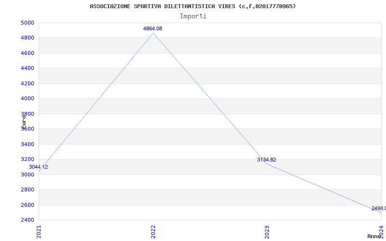386x241 pixels.
Task: Click the 4400 y-axis tick label
Action: [x=27, y=68]
